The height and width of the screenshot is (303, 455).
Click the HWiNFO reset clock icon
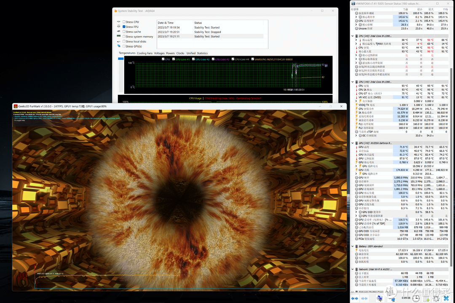[x=416, y=298]
